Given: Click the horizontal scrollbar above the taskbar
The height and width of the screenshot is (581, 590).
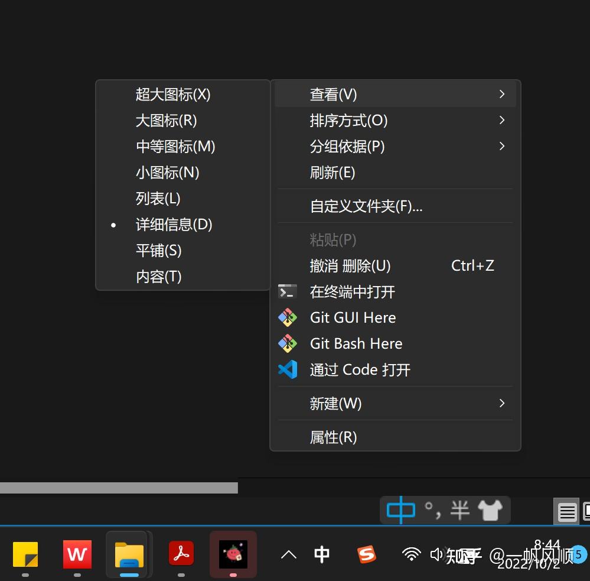Looking at the screenshot, I should click(118, 488).
